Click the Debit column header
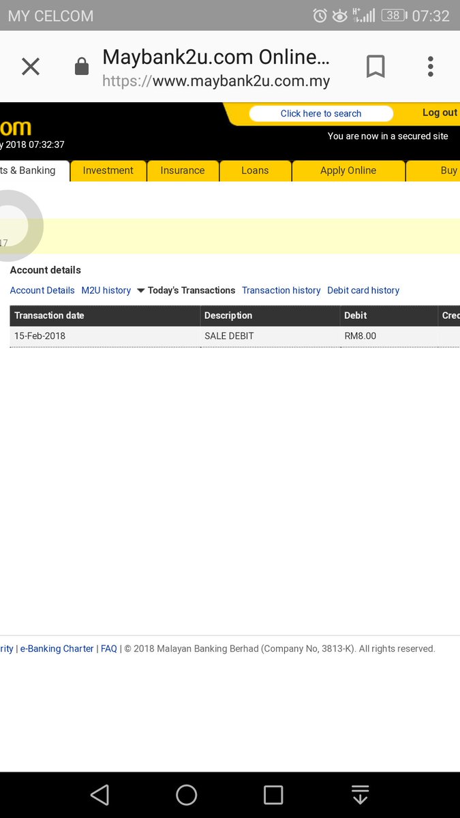The height and width of the screenshot is (818, 460). coord(389,316)
